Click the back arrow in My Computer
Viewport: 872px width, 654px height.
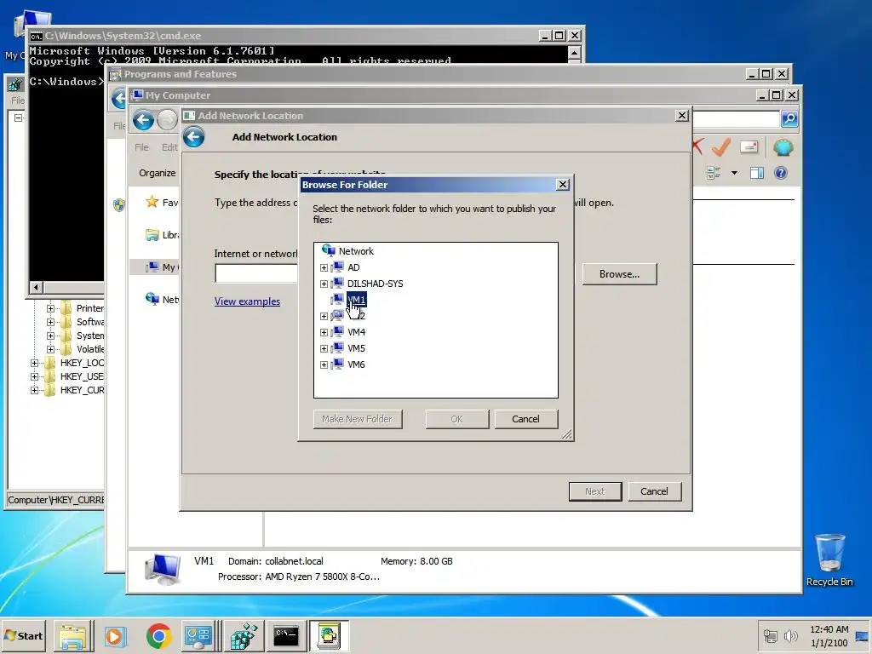click(x=143, y=119)
